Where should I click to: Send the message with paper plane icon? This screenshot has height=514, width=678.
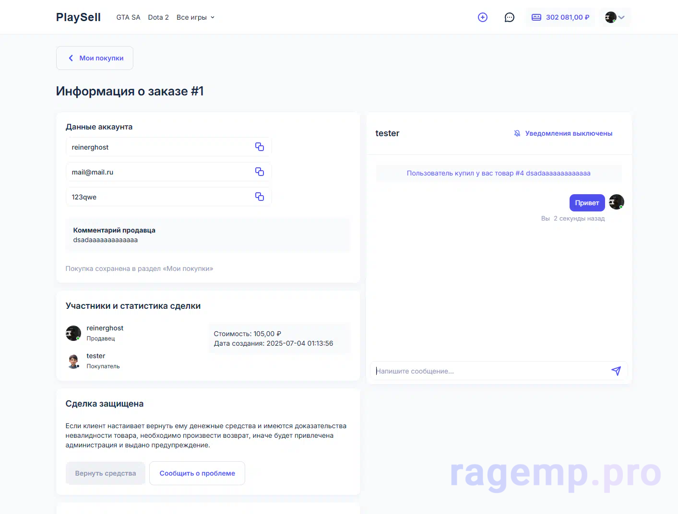(x=616, y=371)
